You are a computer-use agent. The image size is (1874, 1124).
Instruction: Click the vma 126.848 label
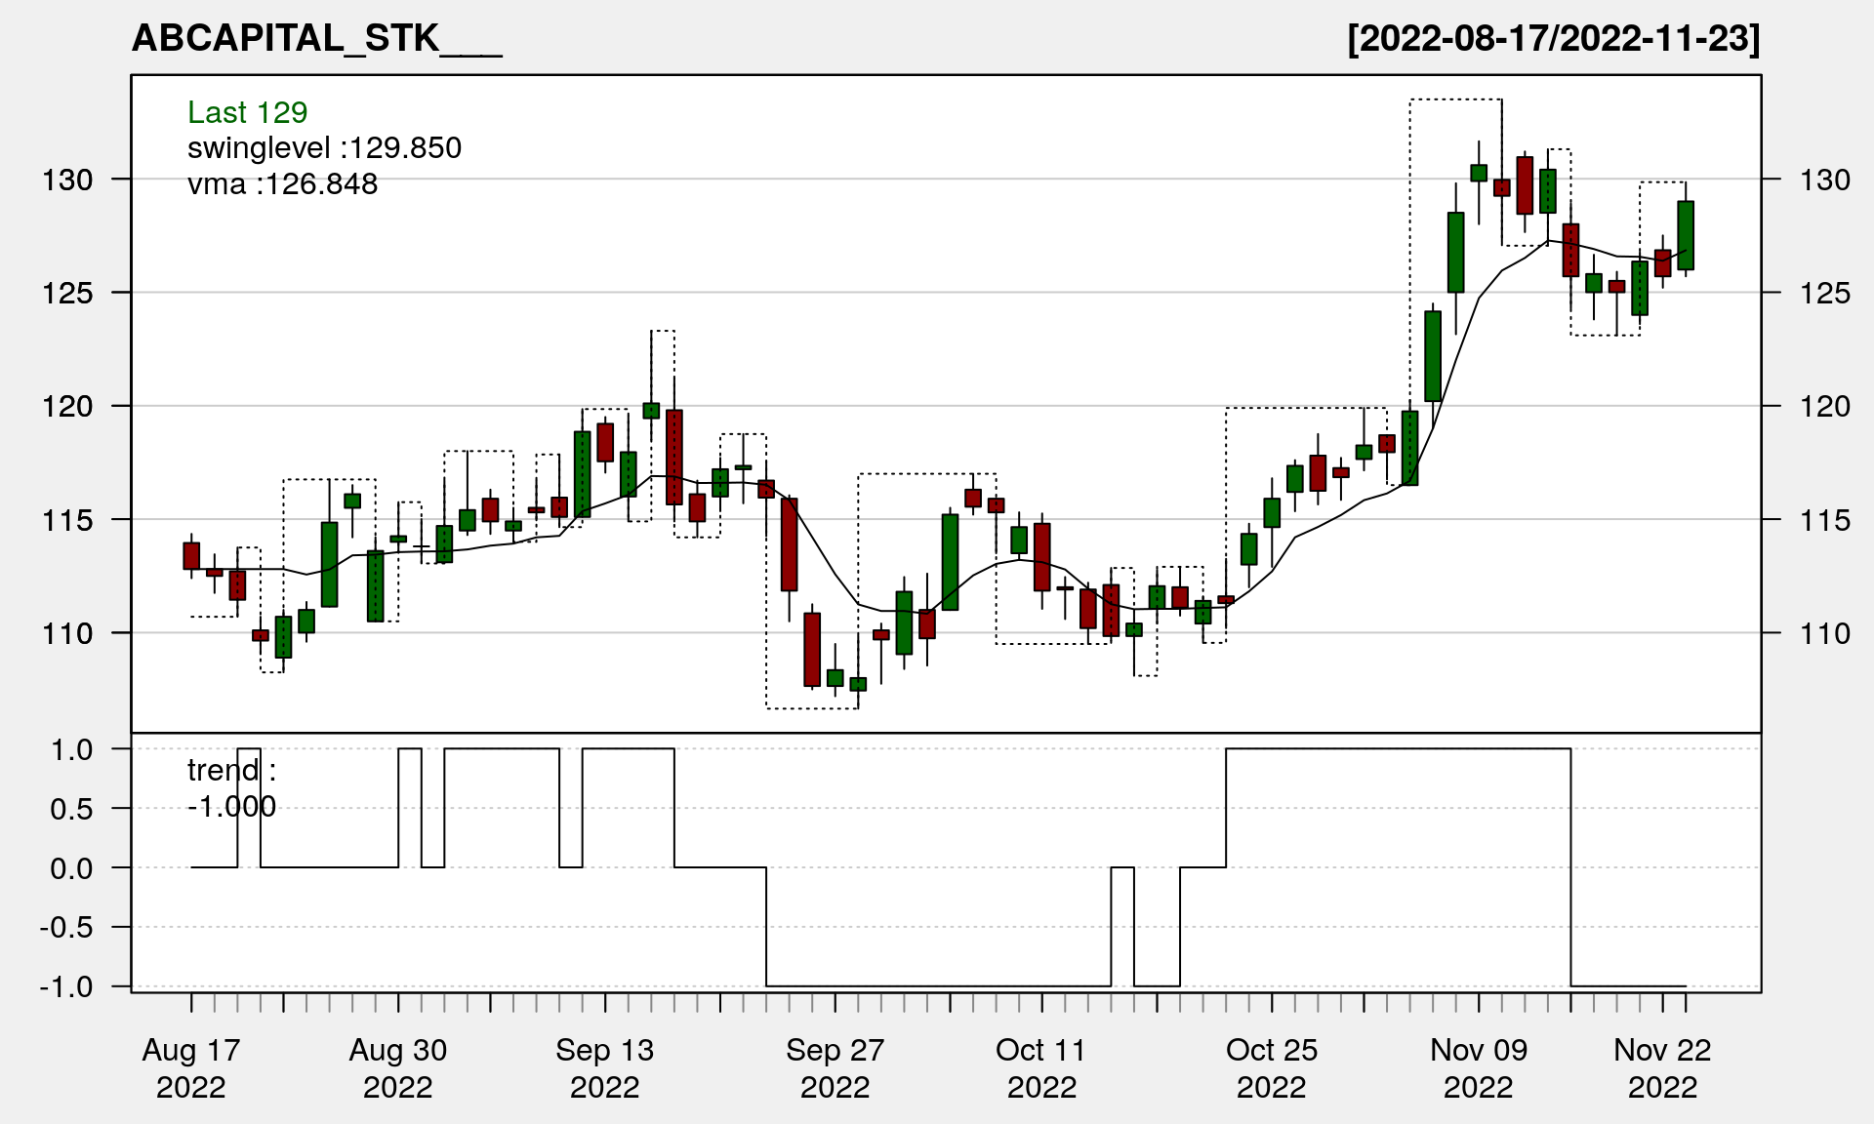coord(282,184)
